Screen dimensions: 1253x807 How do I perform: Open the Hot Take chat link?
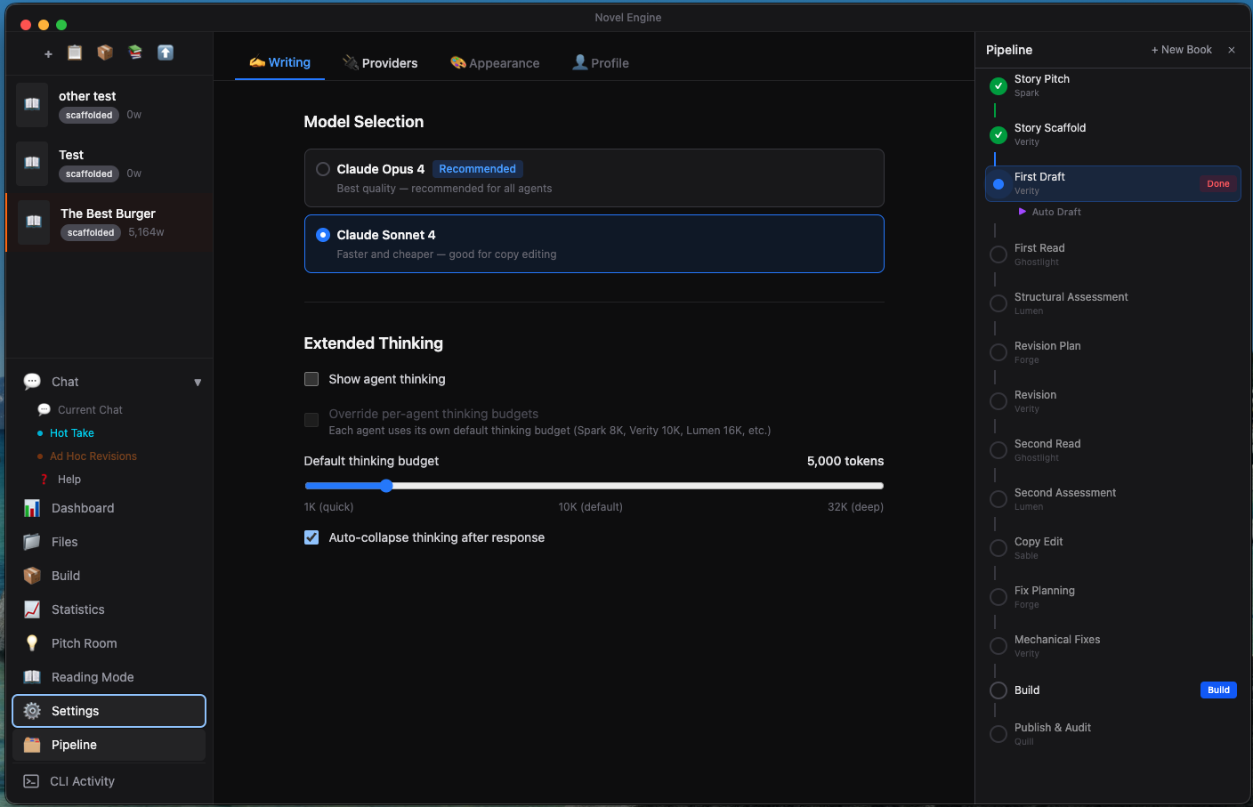[70, 432]
